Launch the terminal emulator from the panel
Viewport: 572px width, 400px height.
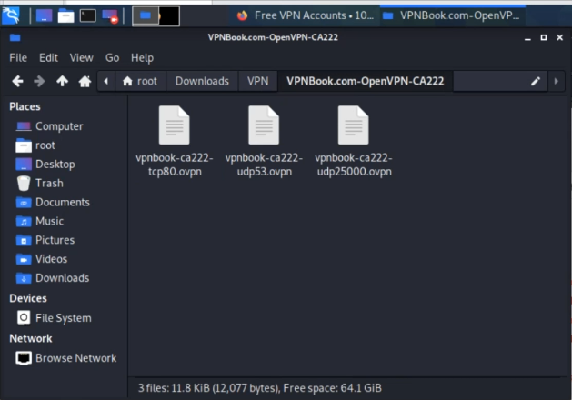88,15
